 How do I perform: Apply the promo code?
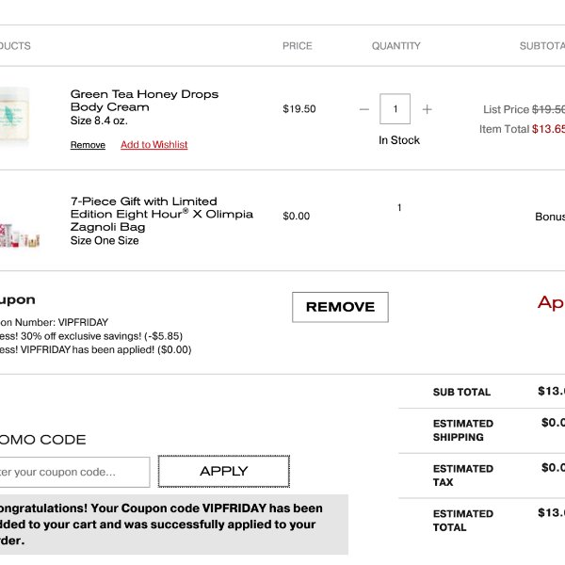point(224,472)
